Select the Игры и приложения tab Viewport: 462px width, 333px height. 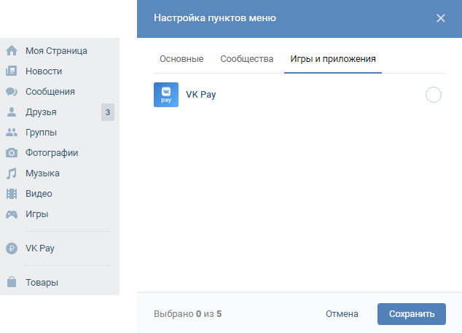[333, 59]
